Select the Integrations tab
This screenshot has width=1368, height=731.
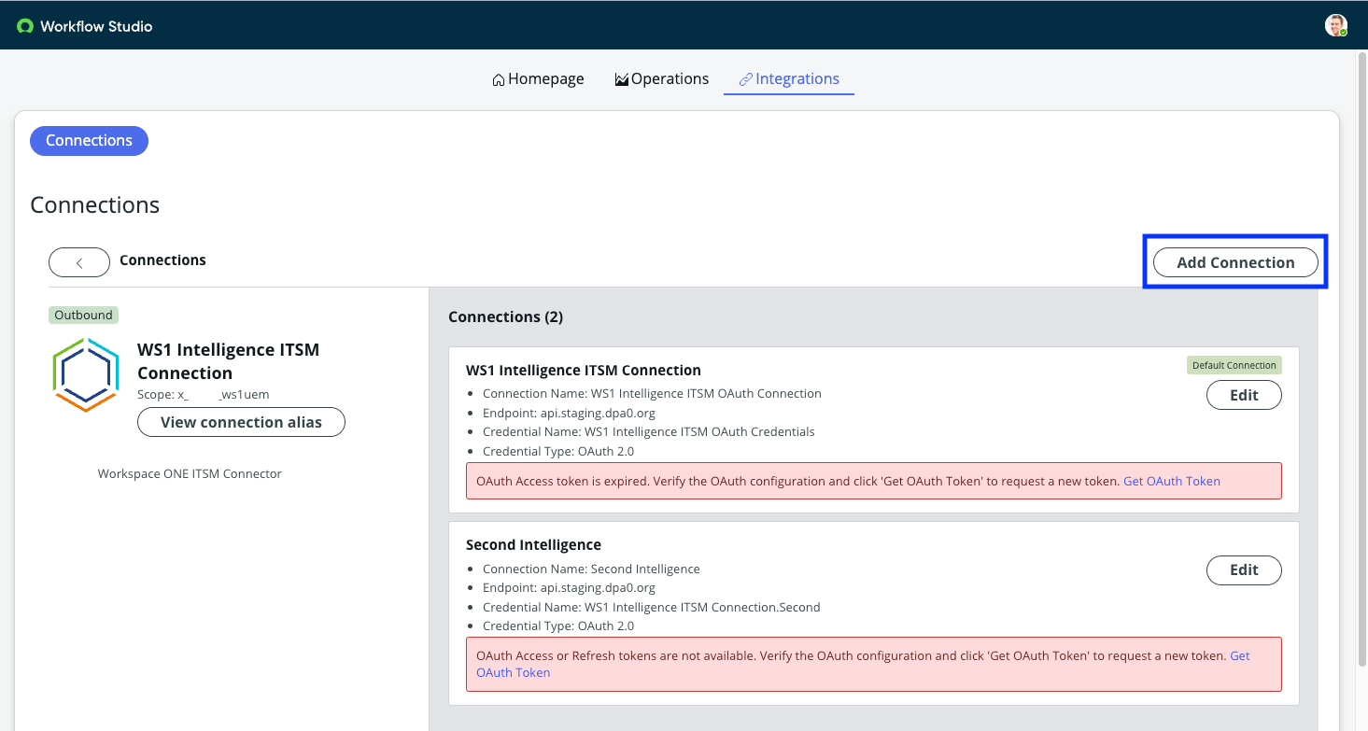tap(788, 79)
